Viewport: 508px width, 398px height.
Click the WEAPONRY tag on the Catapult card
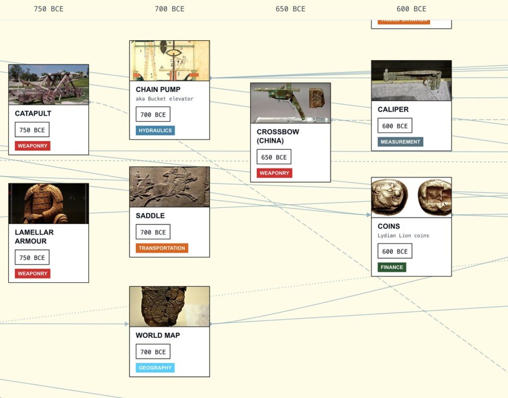(32, 145)
